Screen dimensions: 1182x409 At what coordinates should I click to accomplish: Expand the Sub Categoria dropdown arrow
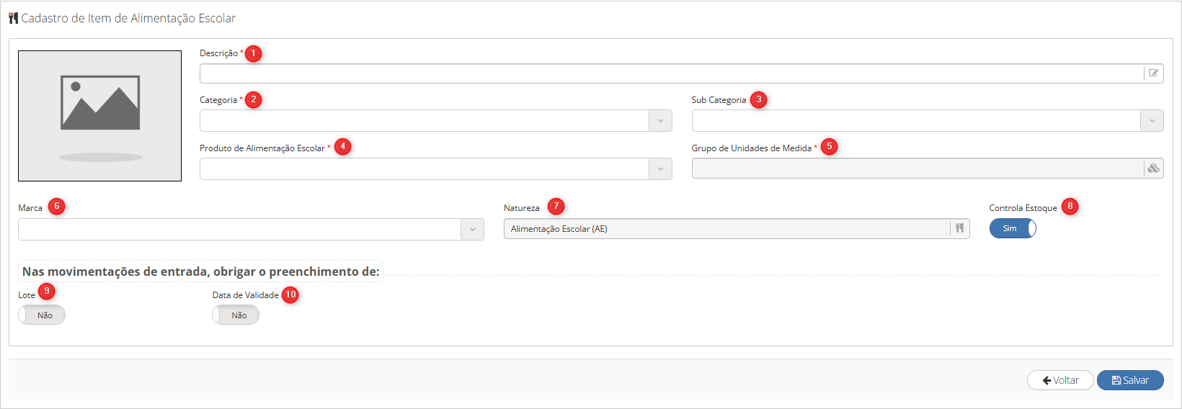tap(1152, 120)
